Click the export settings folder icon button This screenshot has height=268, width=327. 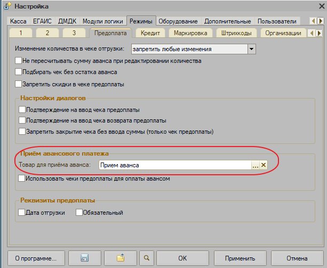coord(121,258)
